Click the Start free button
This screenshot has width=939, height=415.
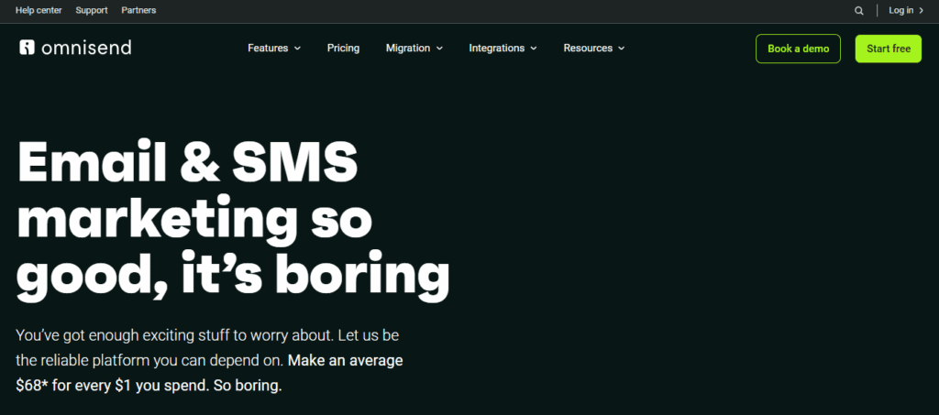tap(888, 49)
